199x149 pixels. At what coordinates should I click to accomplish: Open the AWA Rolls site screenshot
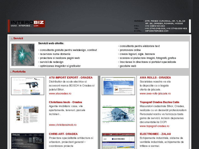(x=118, y=86)
